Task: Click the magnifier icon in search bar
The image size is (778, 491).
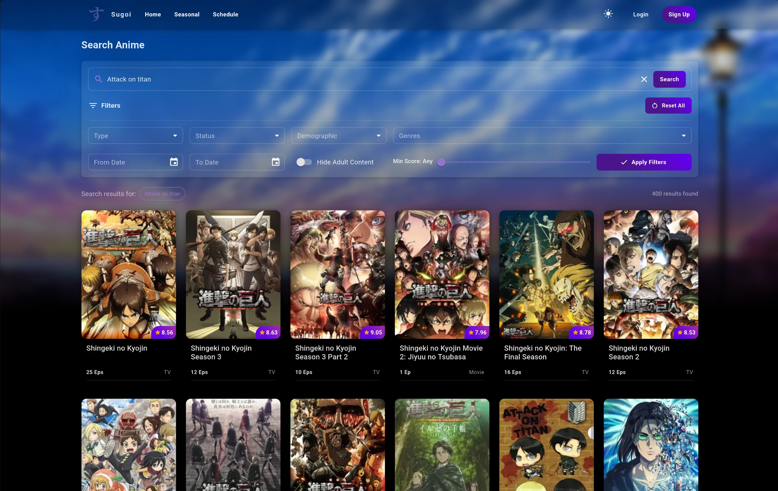Action: coord(98,79)
